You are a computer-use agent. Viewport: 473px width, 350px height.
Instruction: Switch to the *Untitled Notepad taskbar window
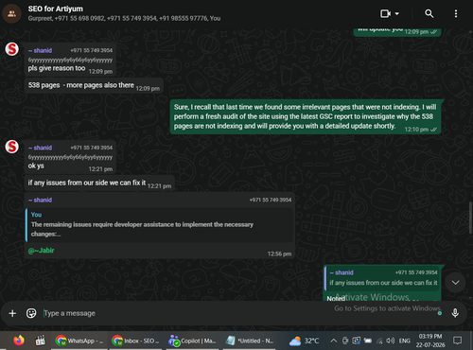(x=249, y=341)
